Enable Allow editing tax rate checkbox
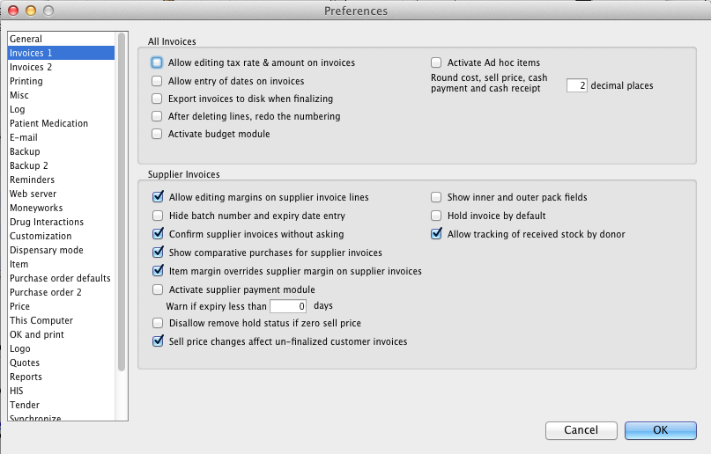 tap(158, 63)
